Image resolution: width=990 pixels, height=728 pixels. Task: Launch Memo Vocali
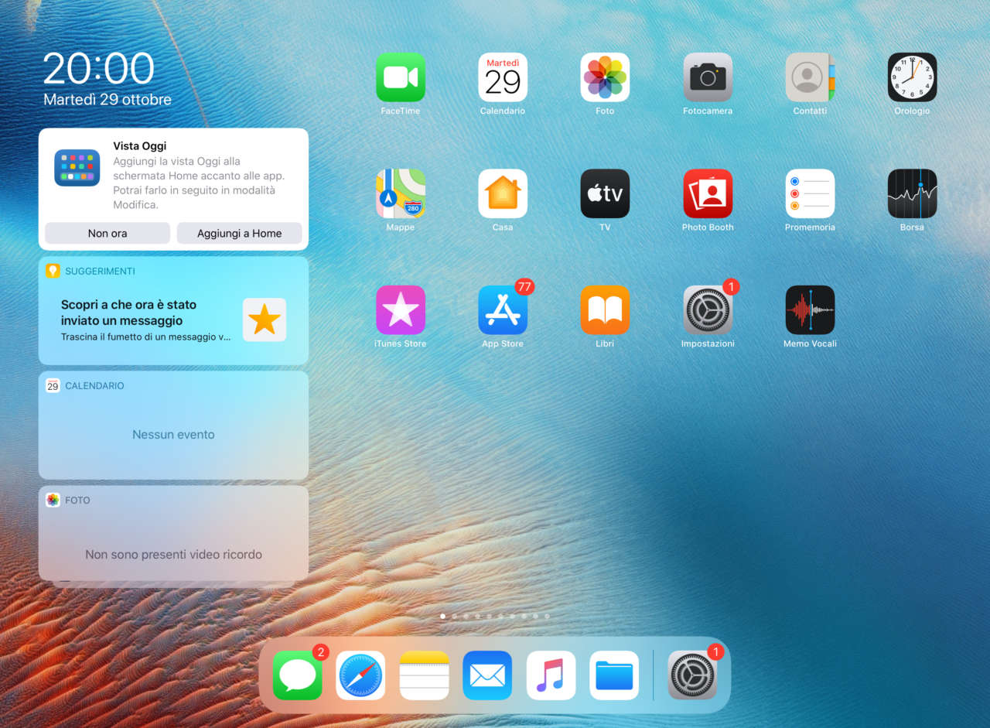[x=810, y=310]
